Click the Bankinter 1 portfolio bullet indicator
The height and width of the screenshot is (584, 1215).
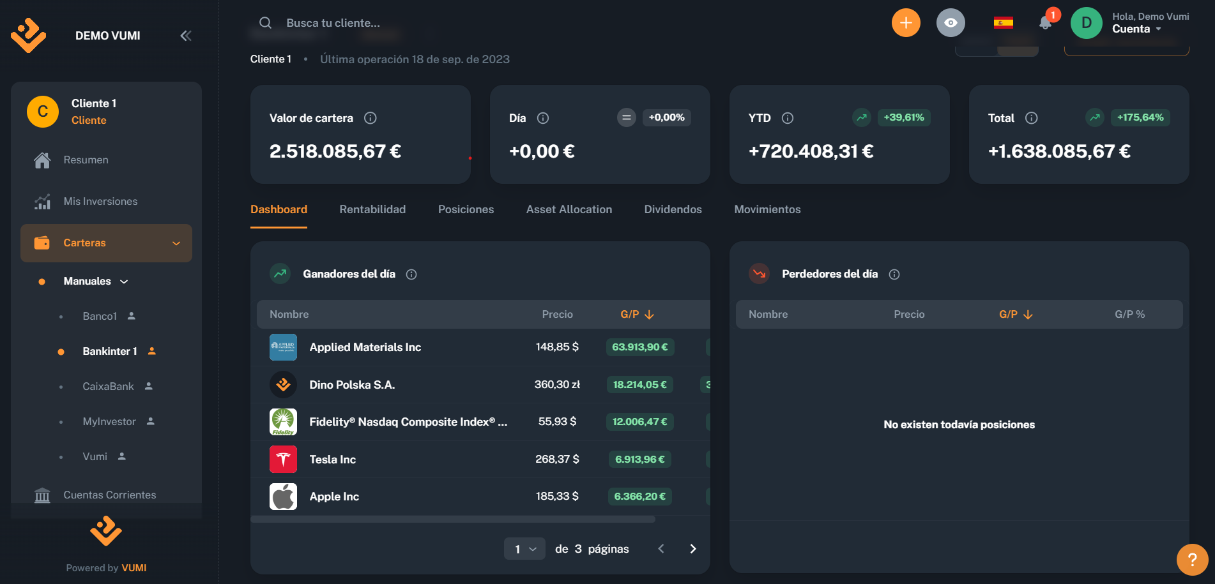point(61,351)
